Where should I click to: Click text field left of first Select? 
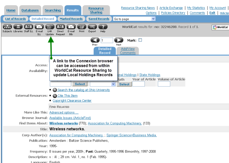click(x=61, y=84)
